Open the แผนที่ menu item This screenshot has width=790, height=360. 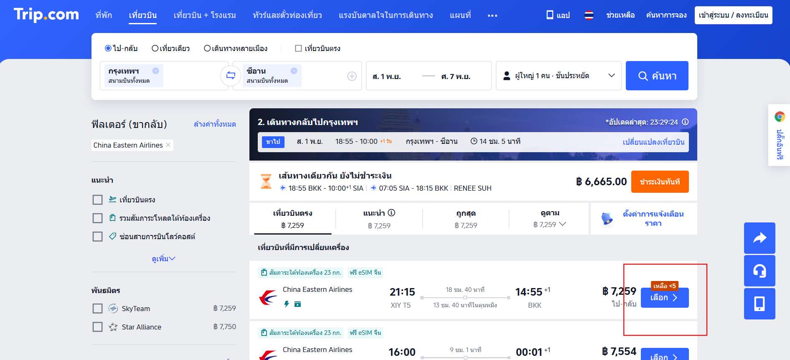click(x=460, y=15)
